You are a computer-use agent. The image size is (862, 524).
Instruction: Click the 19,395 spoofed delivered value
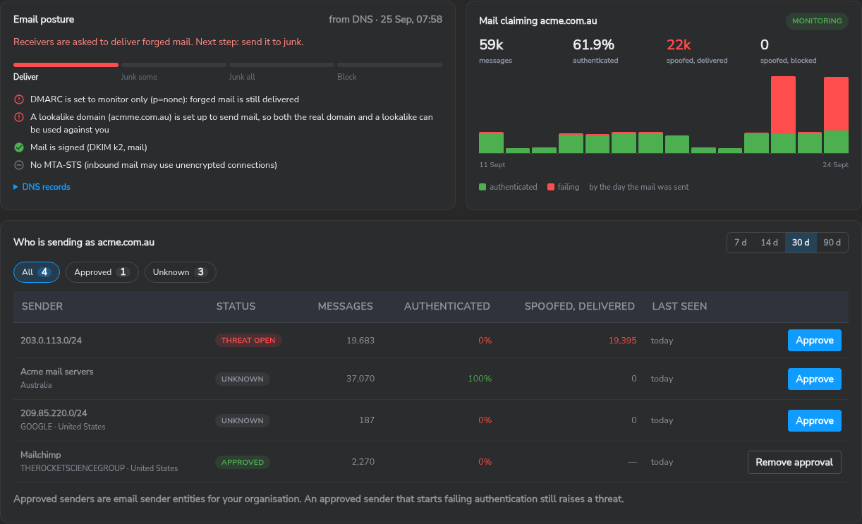pyautogui.click(x=622, y=341)
